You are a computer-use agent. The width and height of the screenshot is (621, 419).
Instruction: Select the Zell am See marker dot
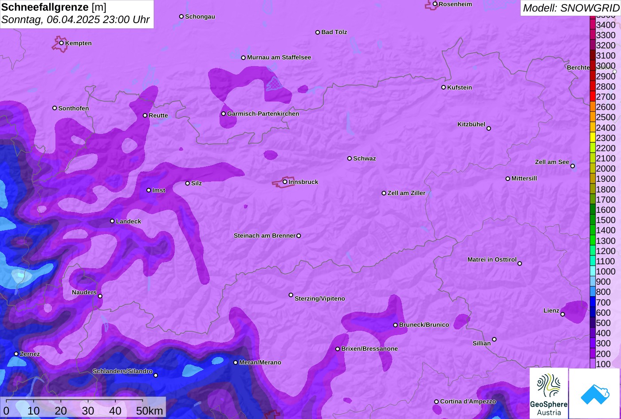coord(573,166)
